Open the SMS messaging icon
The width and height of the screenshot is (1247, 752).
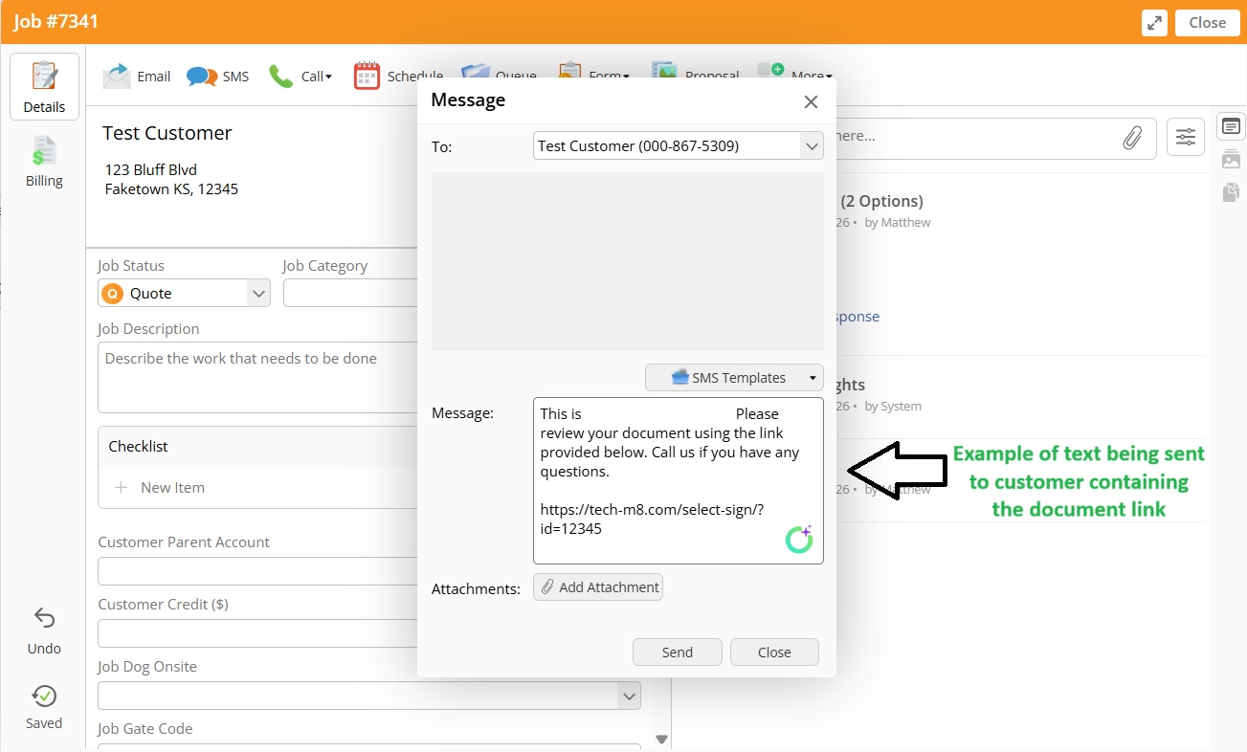click(x=217, y=77)
